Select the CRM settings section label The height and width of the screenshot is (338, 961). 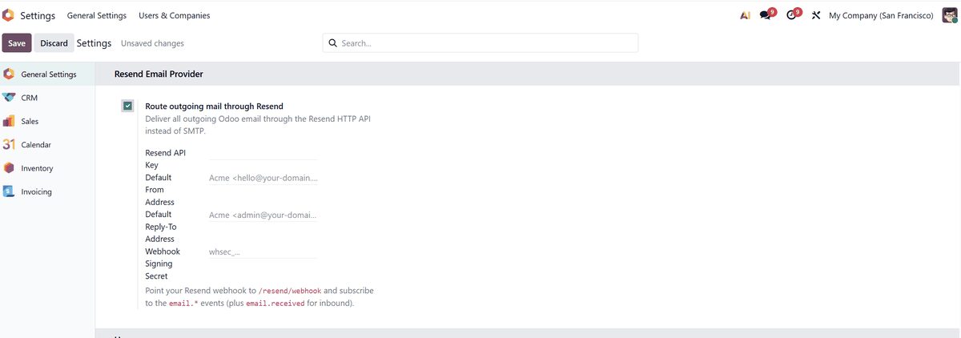(x=30, y=98)
